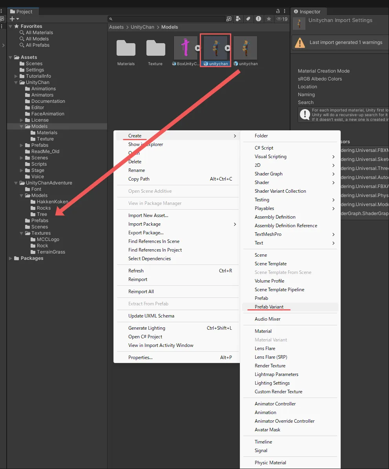Image resolution: width=389 pixels, height=469 pixels.
Task: Click the Inspector tab
Action: 309,12
